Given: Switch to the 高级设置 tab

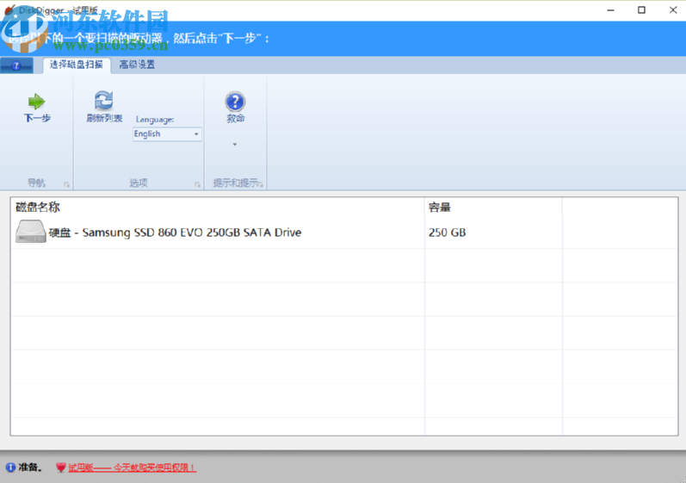Looking at the screenshot, I should tap(137, 65).
